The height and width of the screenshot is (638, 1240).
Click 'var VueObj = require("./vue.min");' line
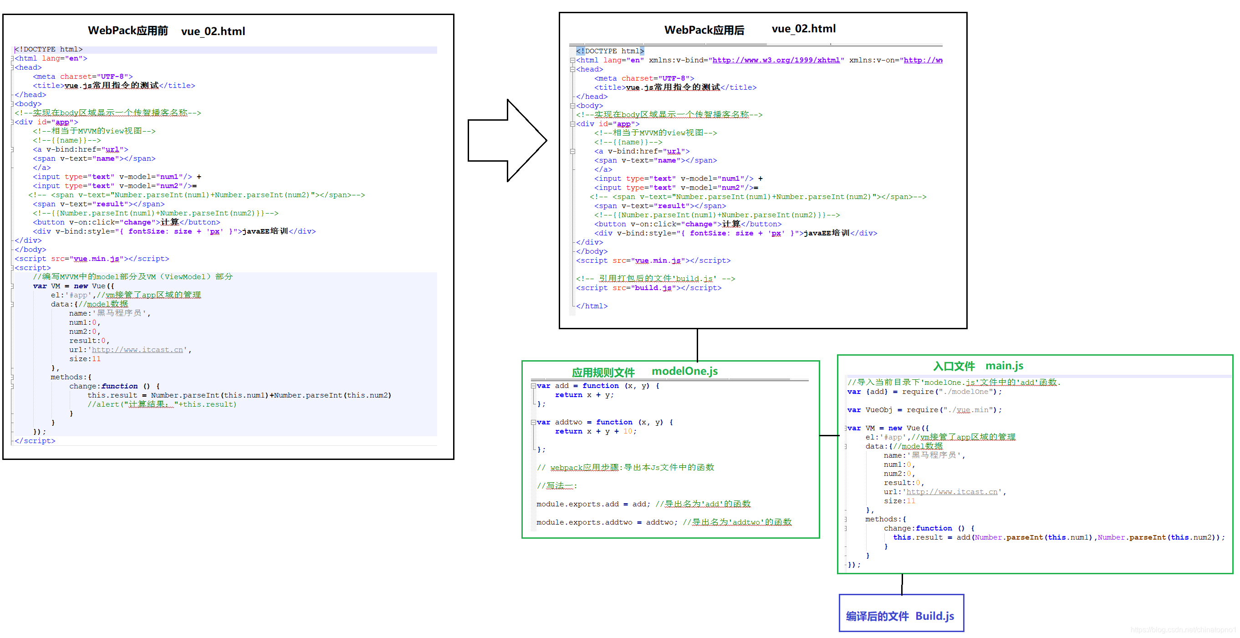point(925,410)
